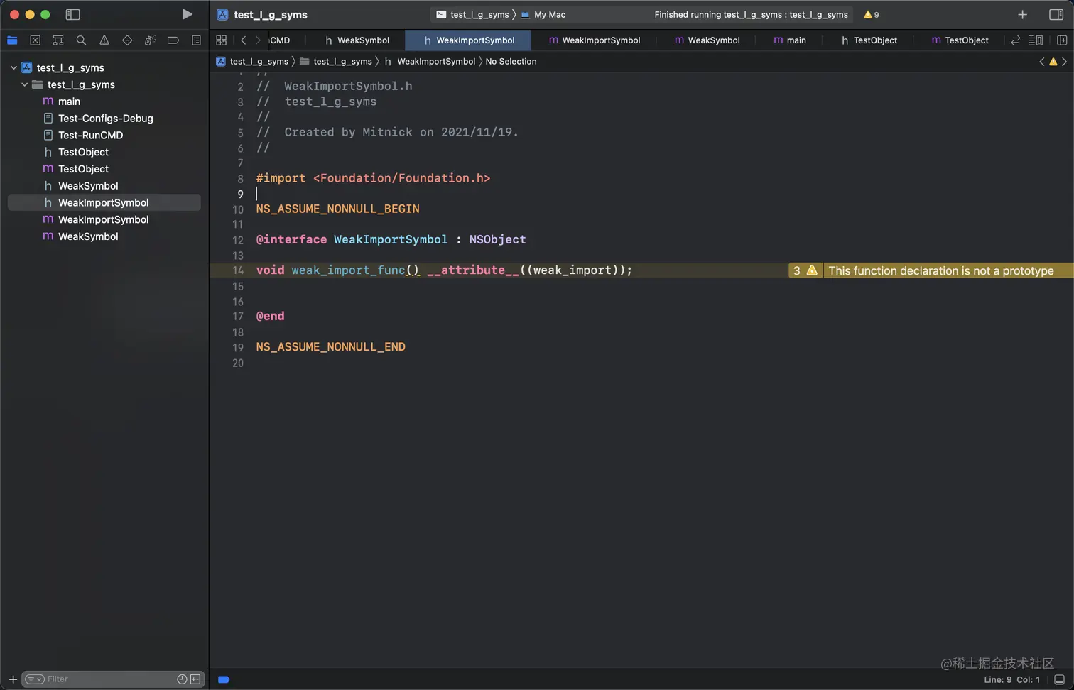
Task: Open the Source Control navigator
Action: pyautogui.click(x=36, y=40)
